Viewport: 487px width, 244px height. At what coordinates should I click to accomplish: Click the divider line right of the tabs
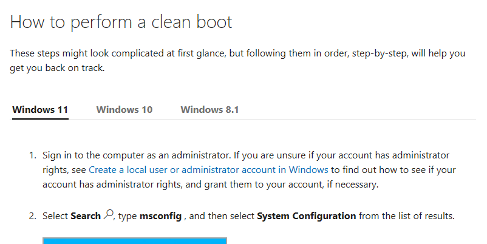pos(364,120)
